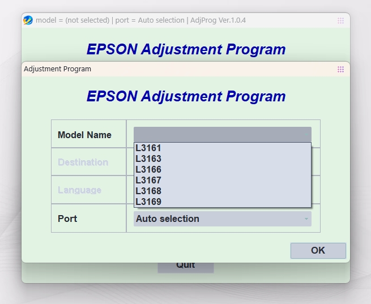Choose L3163 in the dropdown list
371x304 pixels.
(x=223, y=159)
